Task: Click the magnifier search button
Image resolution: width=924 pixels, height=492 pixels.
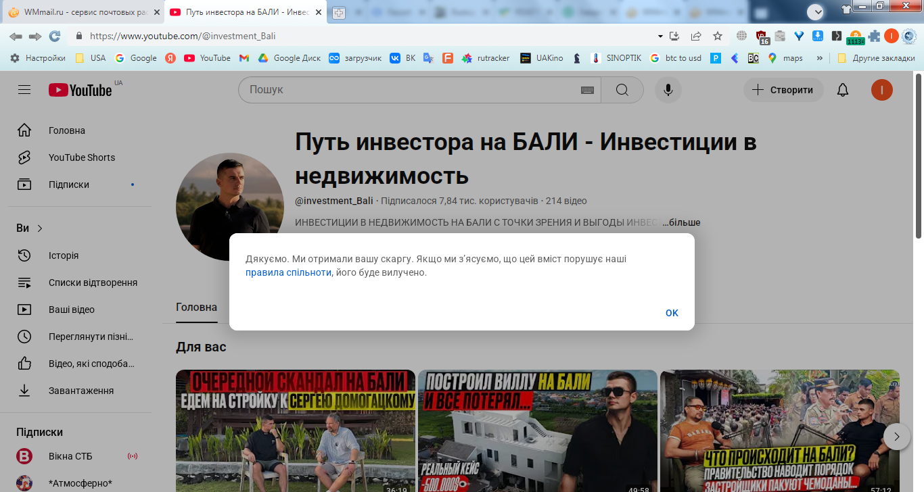Action: 622,90
